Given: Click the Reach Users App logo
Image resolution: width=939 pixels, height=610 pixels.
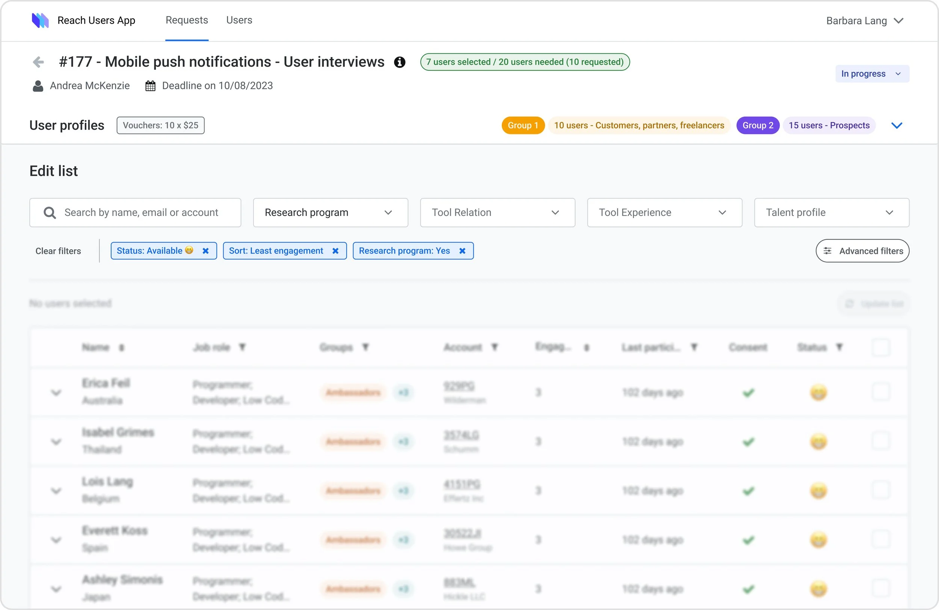Looking at the screenshot, I should (x=40, y=21).
